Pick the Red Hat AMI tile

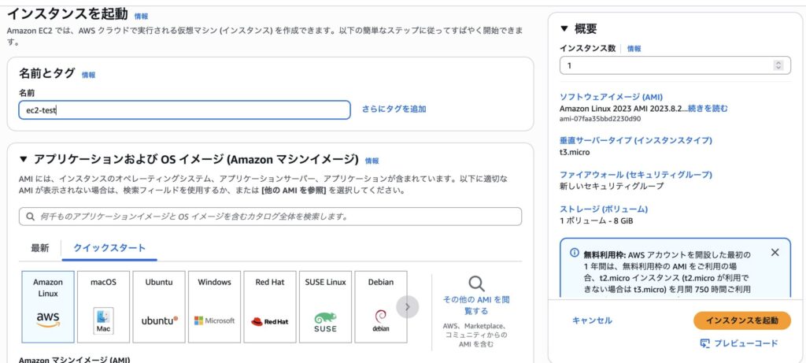coord(270,307)
